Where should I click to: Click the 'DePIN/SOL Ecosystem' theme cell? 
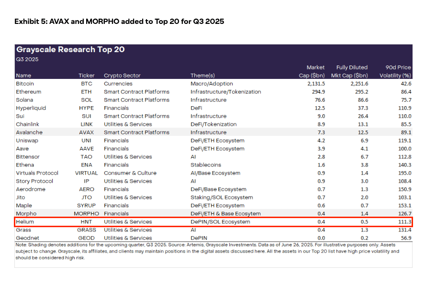point(220,222)
